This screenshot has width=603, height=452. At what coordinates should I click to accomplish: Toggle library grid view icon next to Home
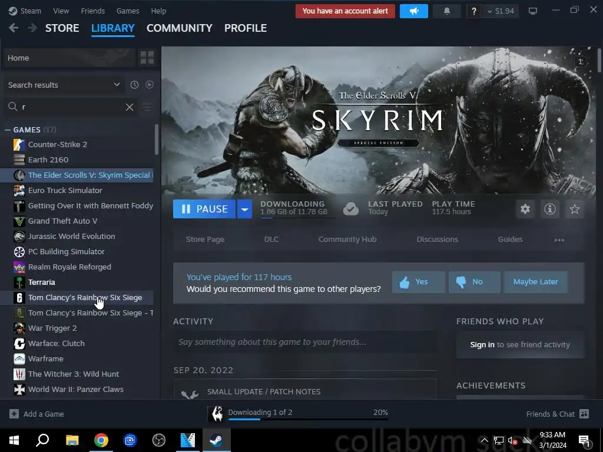coord(147,58)
